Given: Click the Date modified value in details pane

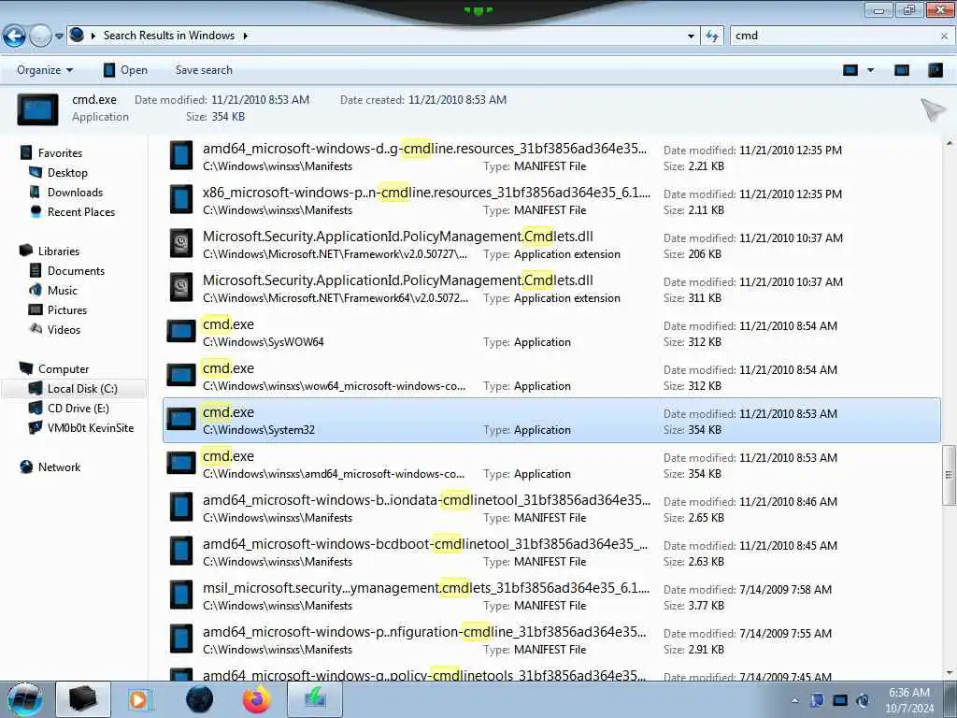Looking at the screenshot, I should (x=260, y=100).
